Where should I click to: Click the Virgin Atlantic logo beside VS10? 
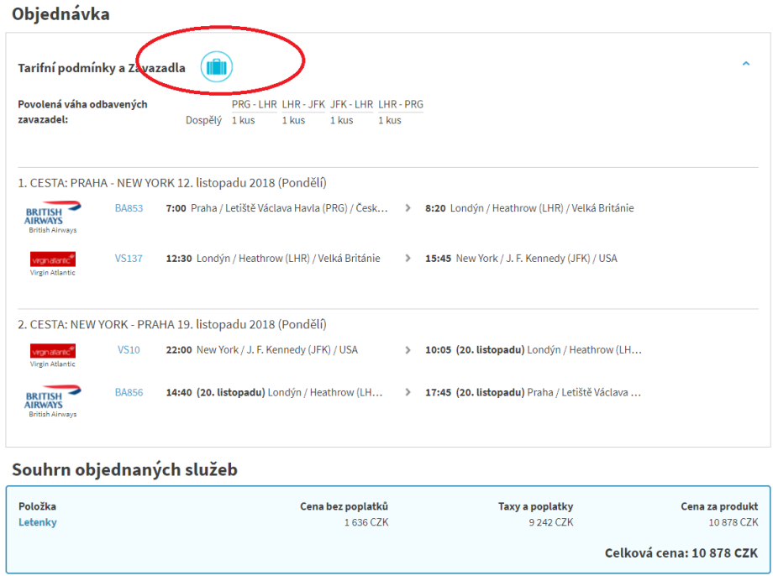coord(52,352)
